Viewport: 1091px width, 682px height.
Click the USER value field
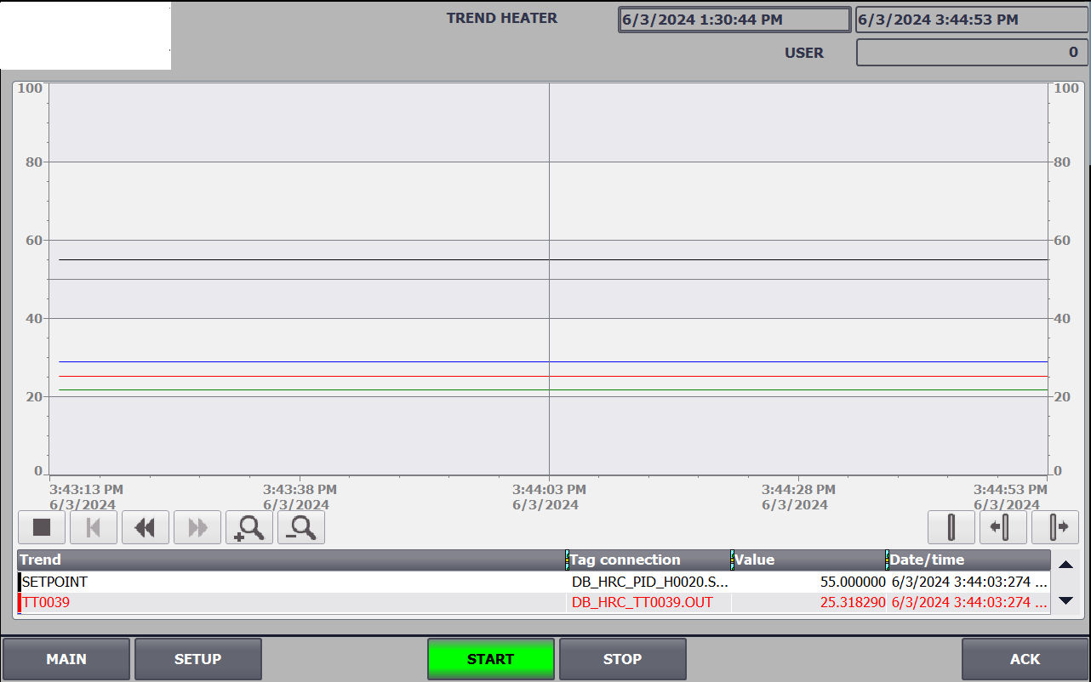click(971, 53)
